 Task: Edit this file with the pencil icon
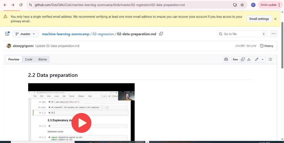(256, 59)
